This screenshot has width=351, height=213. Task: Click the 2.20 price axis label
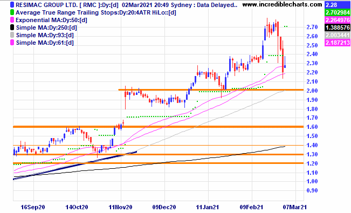click(312, 73)
